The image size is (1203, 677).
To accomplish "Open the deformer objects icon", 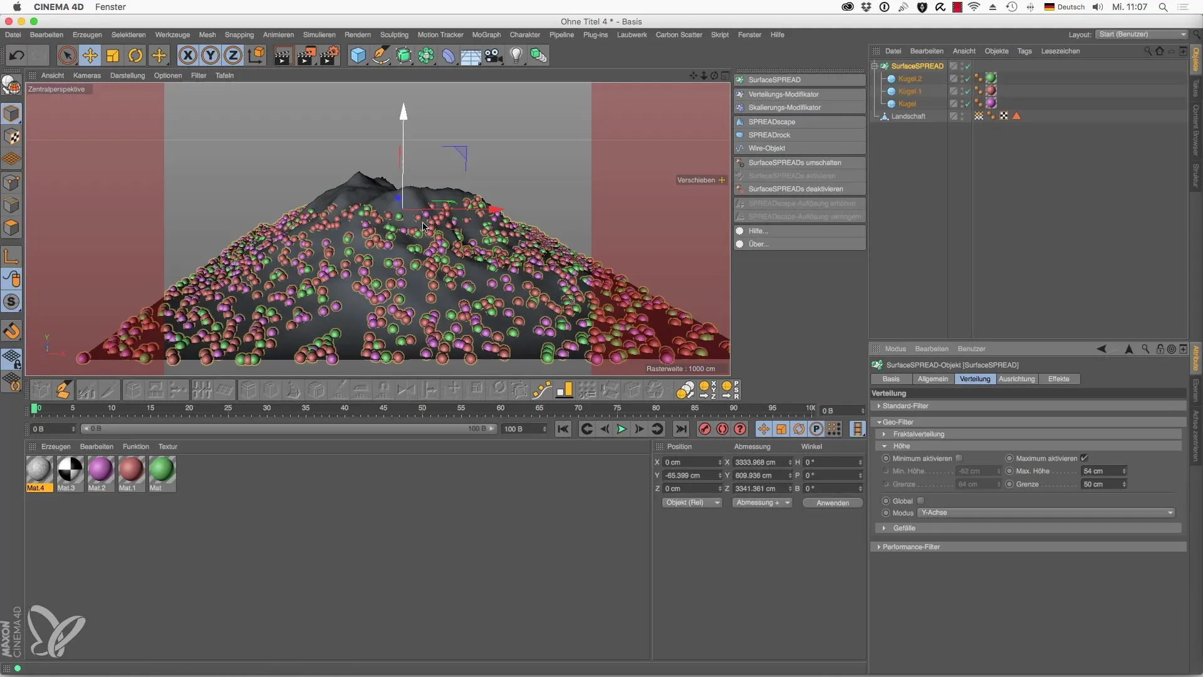I will pyautogui.click(x=449, y=56).
